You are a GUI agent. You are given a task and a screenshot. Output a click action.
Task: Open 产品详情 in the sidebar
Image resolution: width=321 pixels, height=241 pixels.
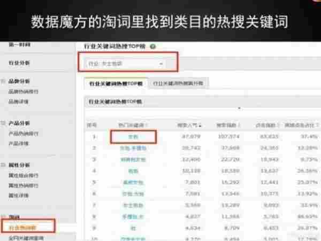click(x=18, y=144)
